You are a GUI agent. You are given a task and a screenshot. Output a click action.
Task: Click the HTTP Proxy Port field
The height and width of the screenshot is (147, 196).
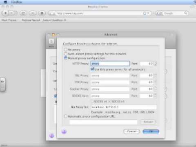tap(147, 64)
